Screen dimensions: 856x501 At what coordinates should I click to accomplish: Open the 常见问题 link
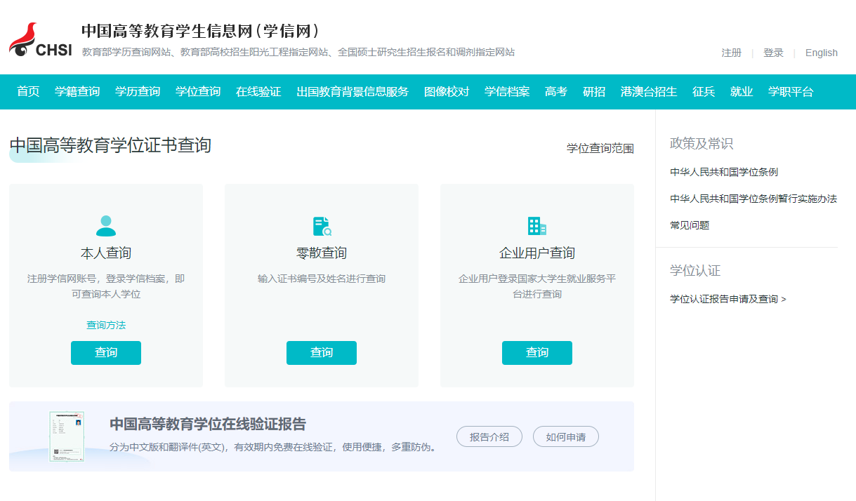coord(690,225)
